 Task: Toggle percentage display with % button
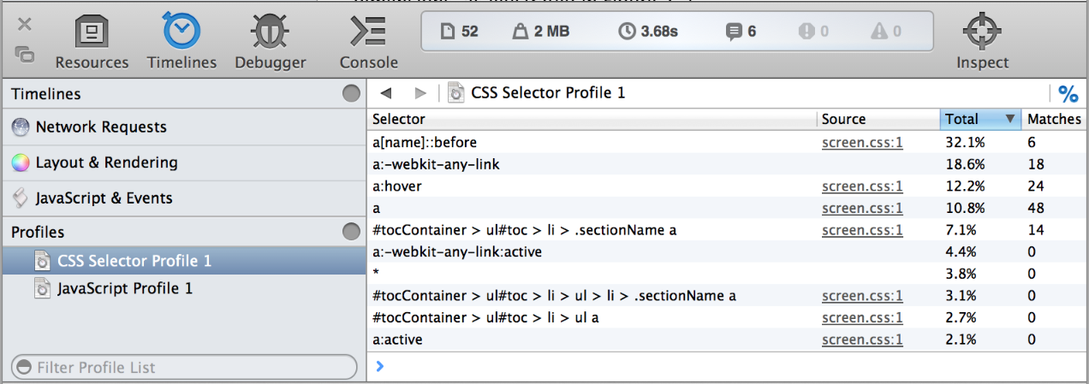click(x=1068, y=93)
